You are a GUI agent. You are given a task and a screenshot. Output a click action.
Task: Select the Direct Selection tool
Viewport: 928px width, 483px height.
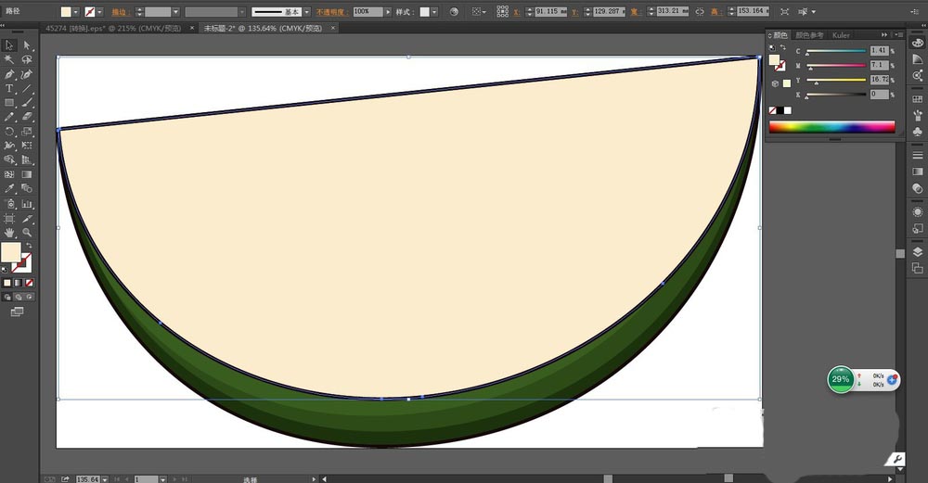click(x=27, y=45)
